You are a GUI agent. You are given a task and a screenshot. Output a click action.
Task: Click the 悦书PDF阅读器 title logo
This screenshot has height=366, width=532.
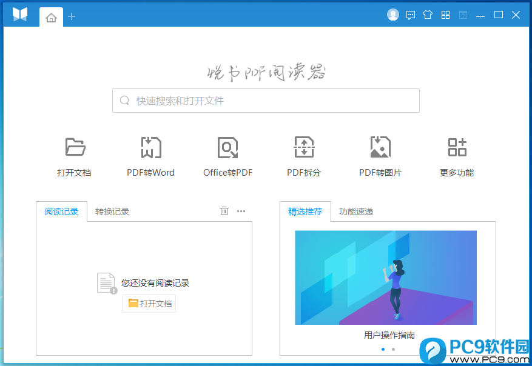click(266, 72)
